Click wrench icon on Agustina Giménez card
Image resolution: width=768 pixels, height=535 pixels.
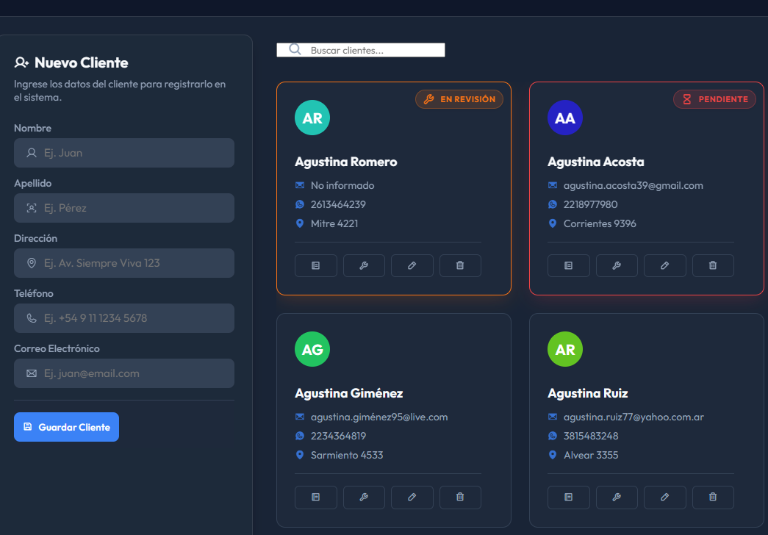(364, 497)
